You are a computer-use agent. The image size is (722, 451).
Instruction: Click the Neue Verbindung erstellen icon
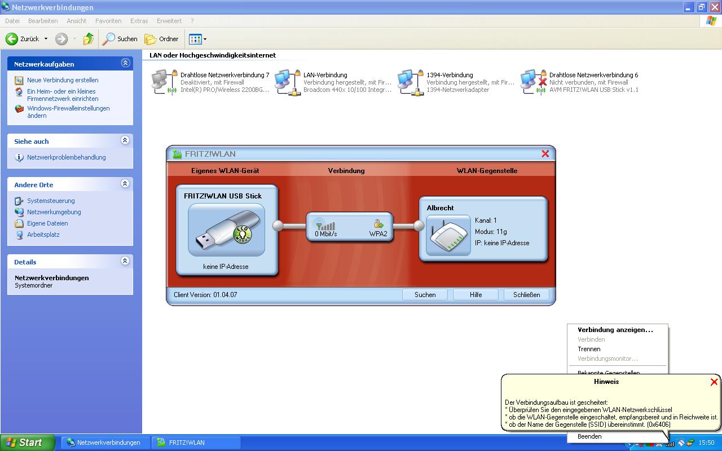19,80
